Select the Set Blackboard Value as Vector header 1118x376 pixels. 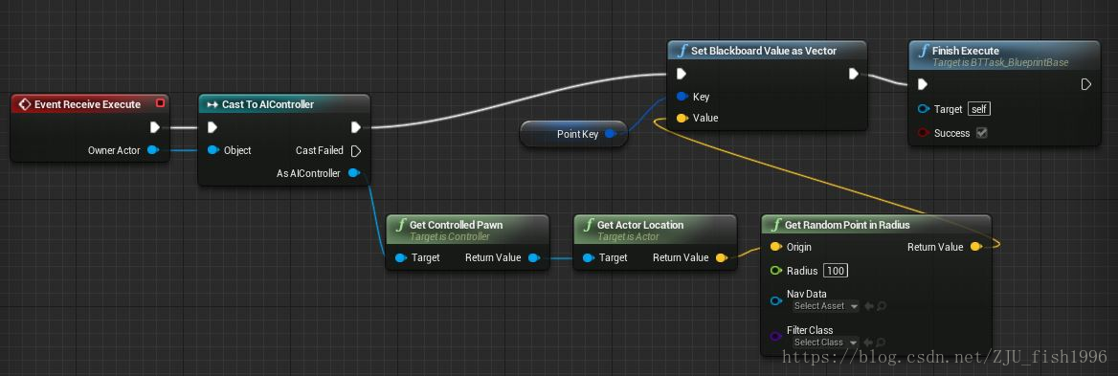coord(768,51)
